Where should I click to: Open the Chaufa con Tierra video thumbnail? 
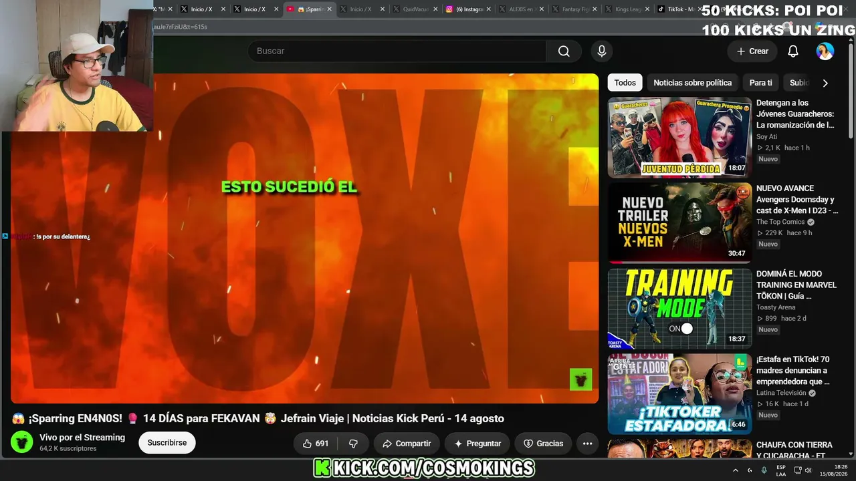click(x=679, y=448)
